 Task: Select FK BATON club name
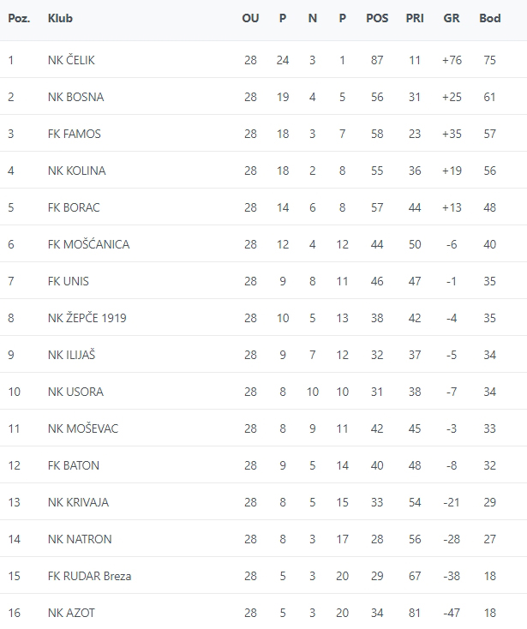(73, 465)
